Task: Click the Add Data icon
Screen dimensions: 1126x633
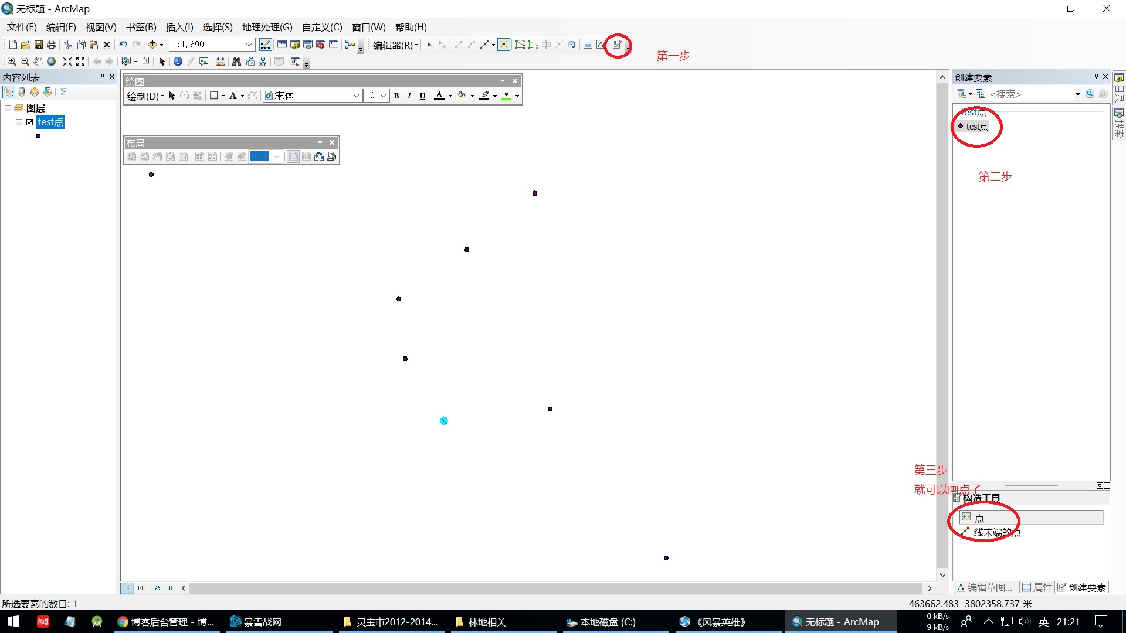Action: [152, 45]
